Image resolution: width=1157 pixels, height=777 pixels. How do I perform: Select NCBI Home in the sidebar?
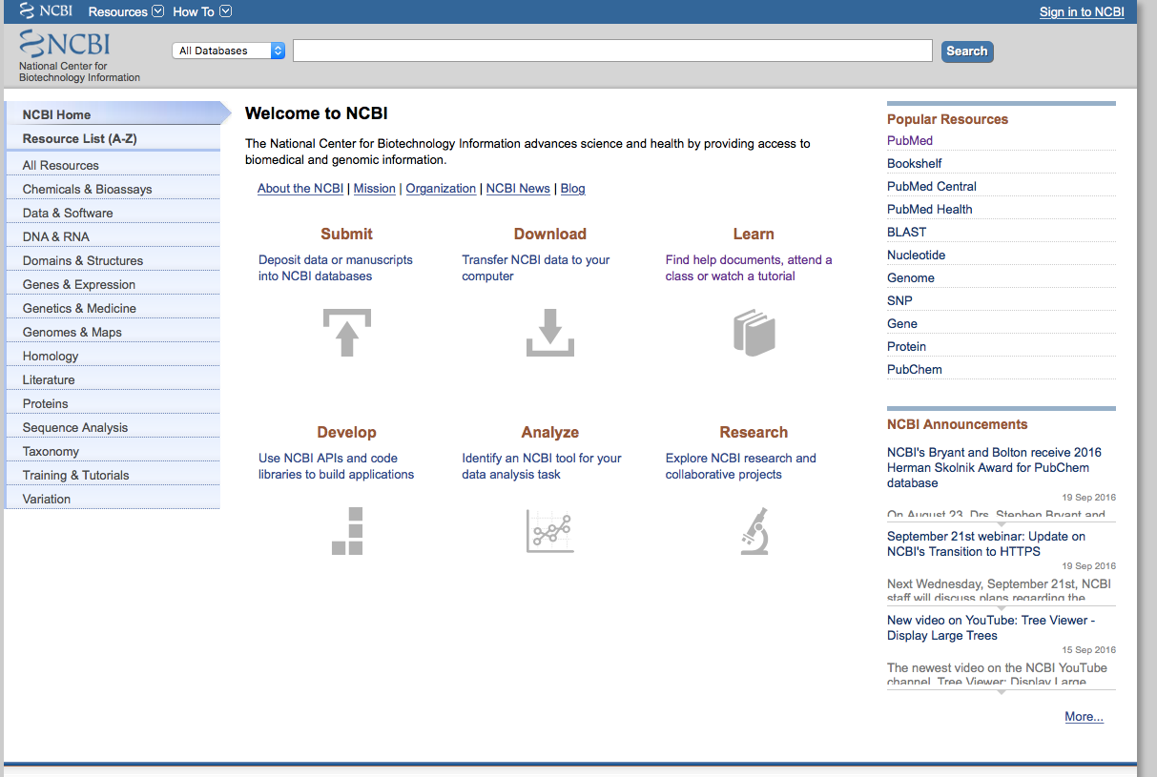[x=113, y=114]
